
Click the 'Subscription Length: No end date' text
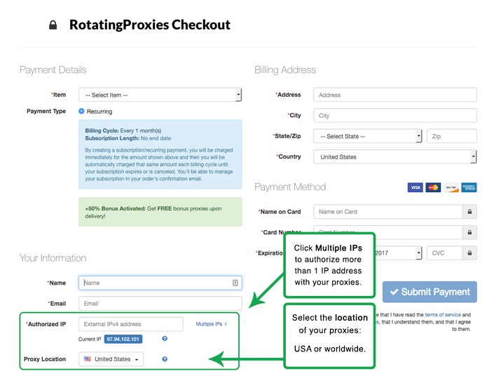click(x=128, y=138)
